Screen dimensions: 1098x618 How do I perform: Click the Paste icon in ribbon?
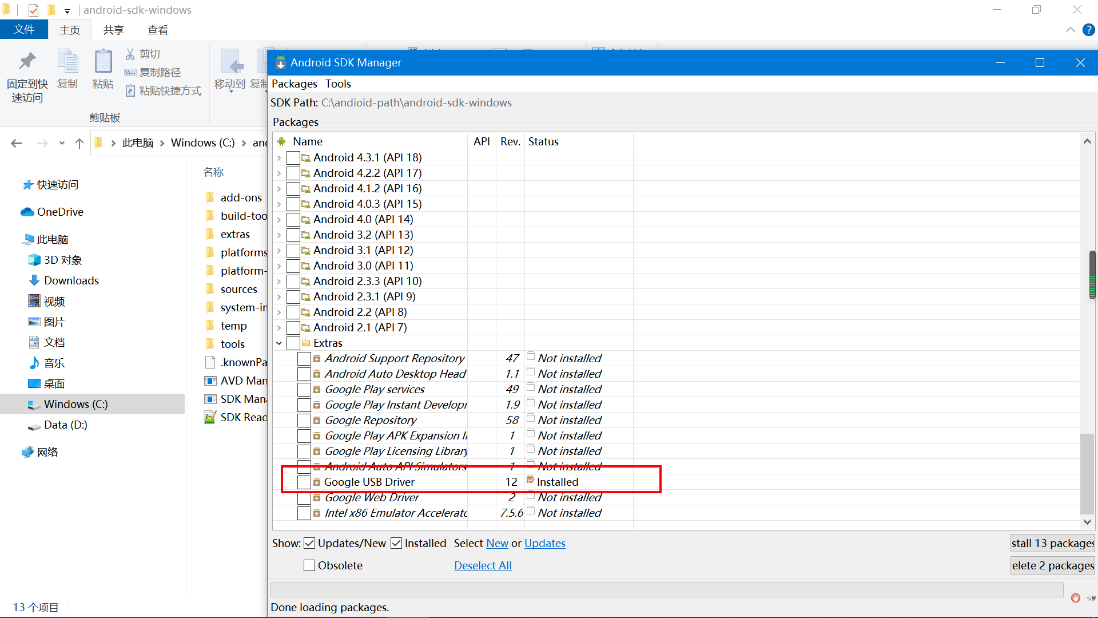[103, 62]
